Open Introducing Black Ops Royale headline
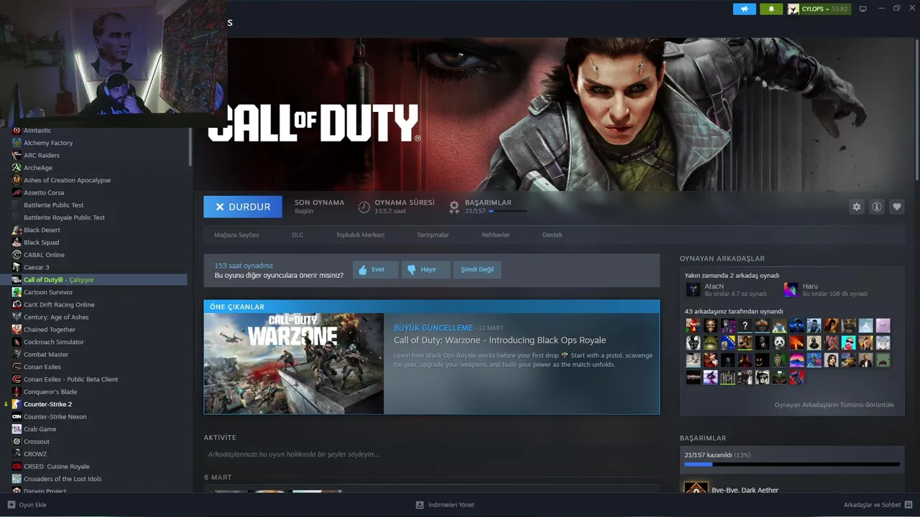920x517 pixels. point(500,340)
